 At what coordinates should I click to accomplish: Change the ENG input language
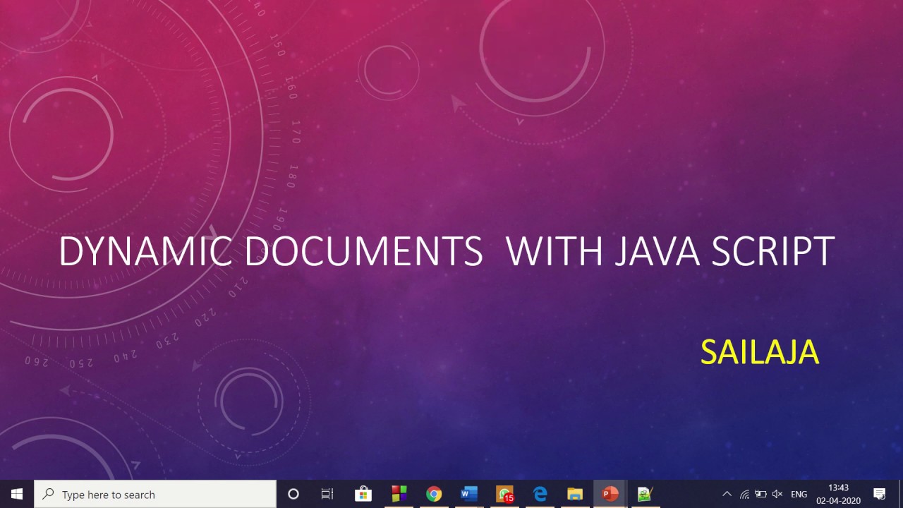(x=799, y=494)
